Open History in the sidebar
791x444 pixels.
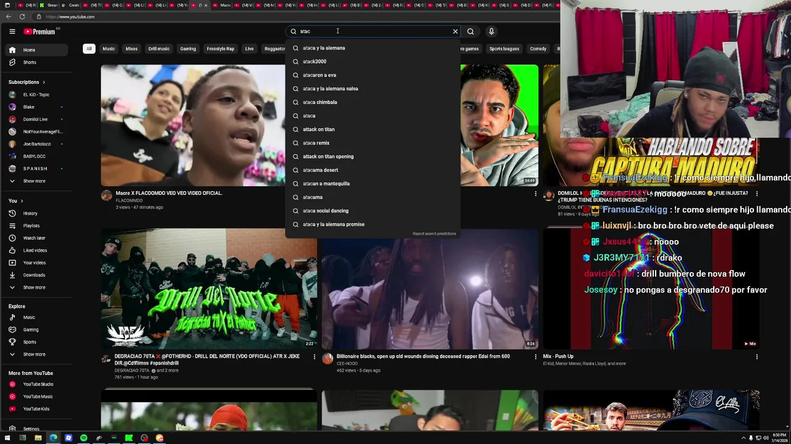coord(36,213)
